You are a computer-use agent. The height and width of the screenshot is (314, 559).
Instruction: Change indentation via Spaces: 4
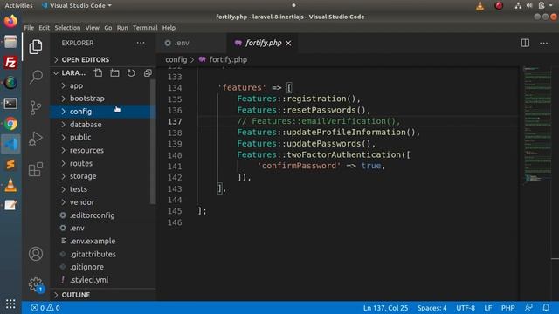coord(431,308)
